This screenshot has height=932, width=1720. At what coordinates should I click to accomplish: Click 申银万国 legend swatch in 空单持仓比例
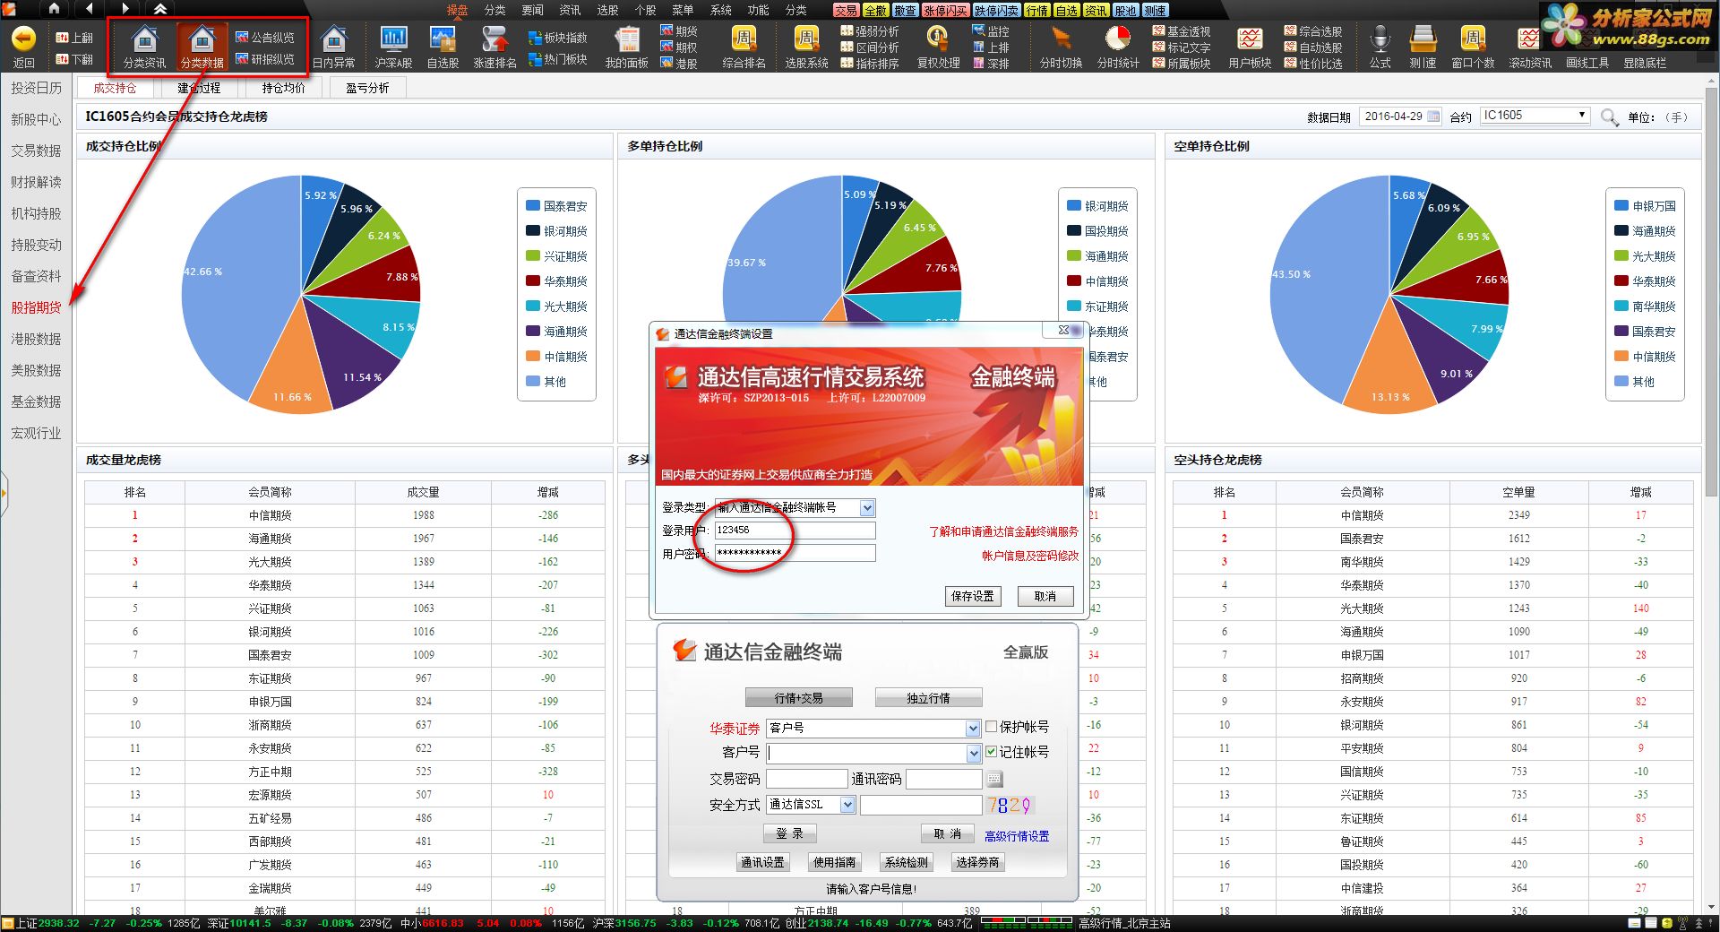click(x=1621, y=205)
